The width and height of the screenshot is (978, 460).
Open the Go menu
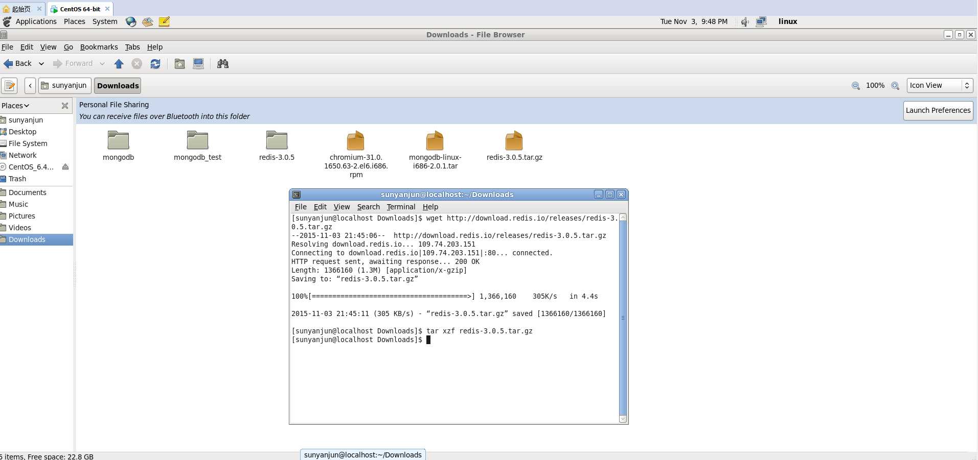pyautogui.click(x=69, y=47)
